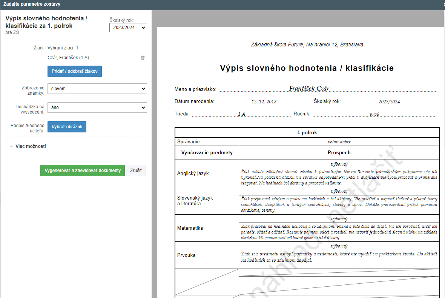Viewport: 445px width, 298px height.
Task: Click the I. polrok table header
Action: click(307, 132)
